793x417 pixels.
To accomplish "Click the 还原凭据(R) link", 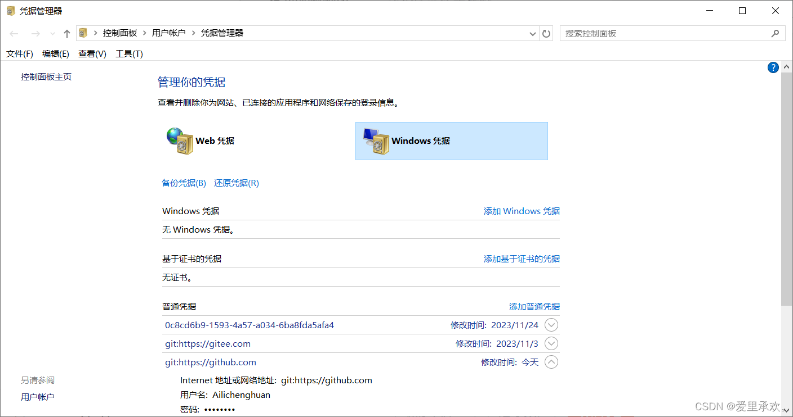I will point(237,183).
